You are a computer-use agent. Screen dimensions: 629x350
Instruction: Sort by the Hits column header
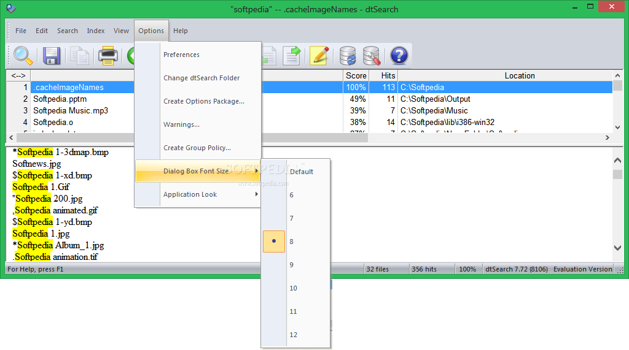point(383,75)
